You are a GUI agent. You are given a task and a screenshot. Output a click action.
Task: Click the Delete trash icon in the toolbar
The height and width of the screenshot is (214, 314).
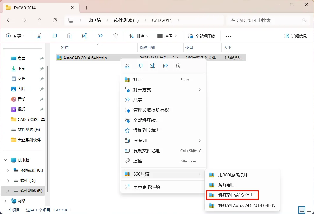point(115,36)
